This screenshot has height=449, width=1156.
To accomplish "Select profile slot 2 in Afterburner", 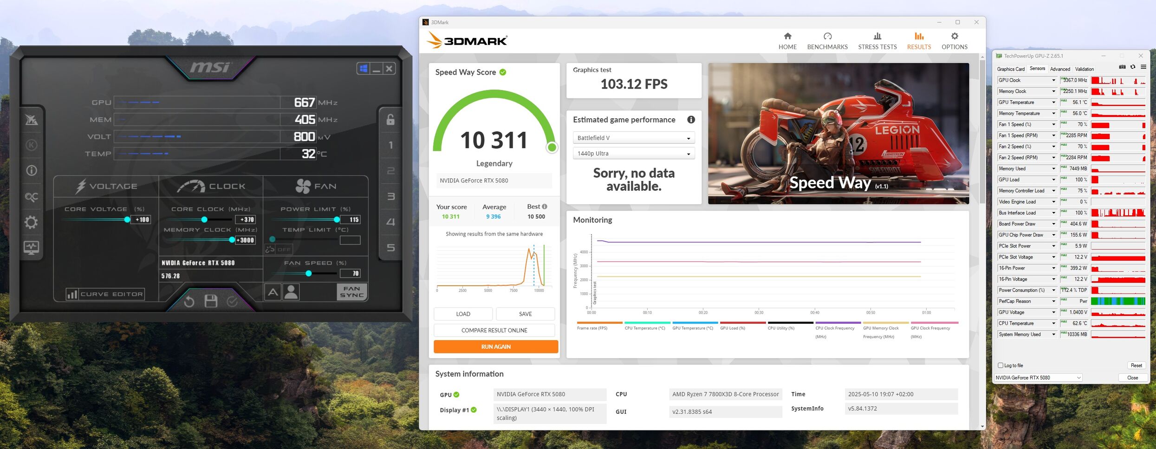I will [x=390, y=171].
